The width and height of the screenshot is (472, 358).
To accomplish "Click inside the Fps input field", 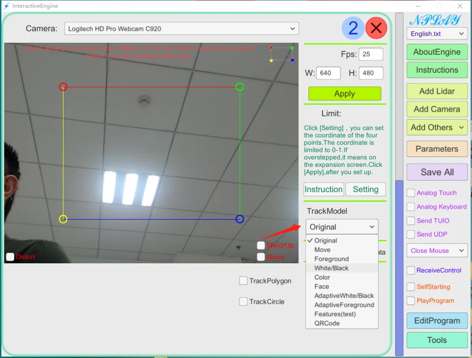I will [371, 54].
